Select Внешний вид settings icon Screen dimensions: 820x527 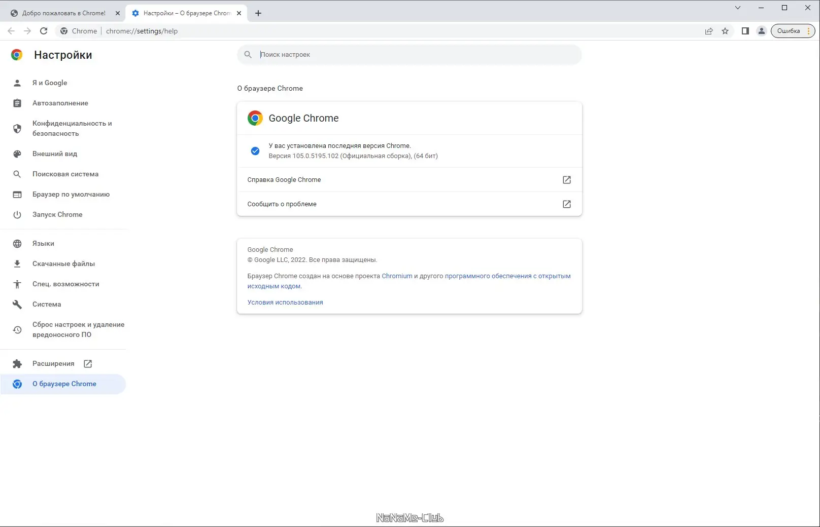(x=17, y=154)
